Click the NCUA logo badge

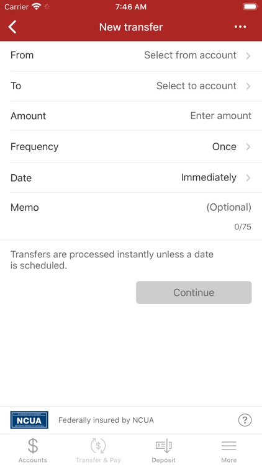29,420
